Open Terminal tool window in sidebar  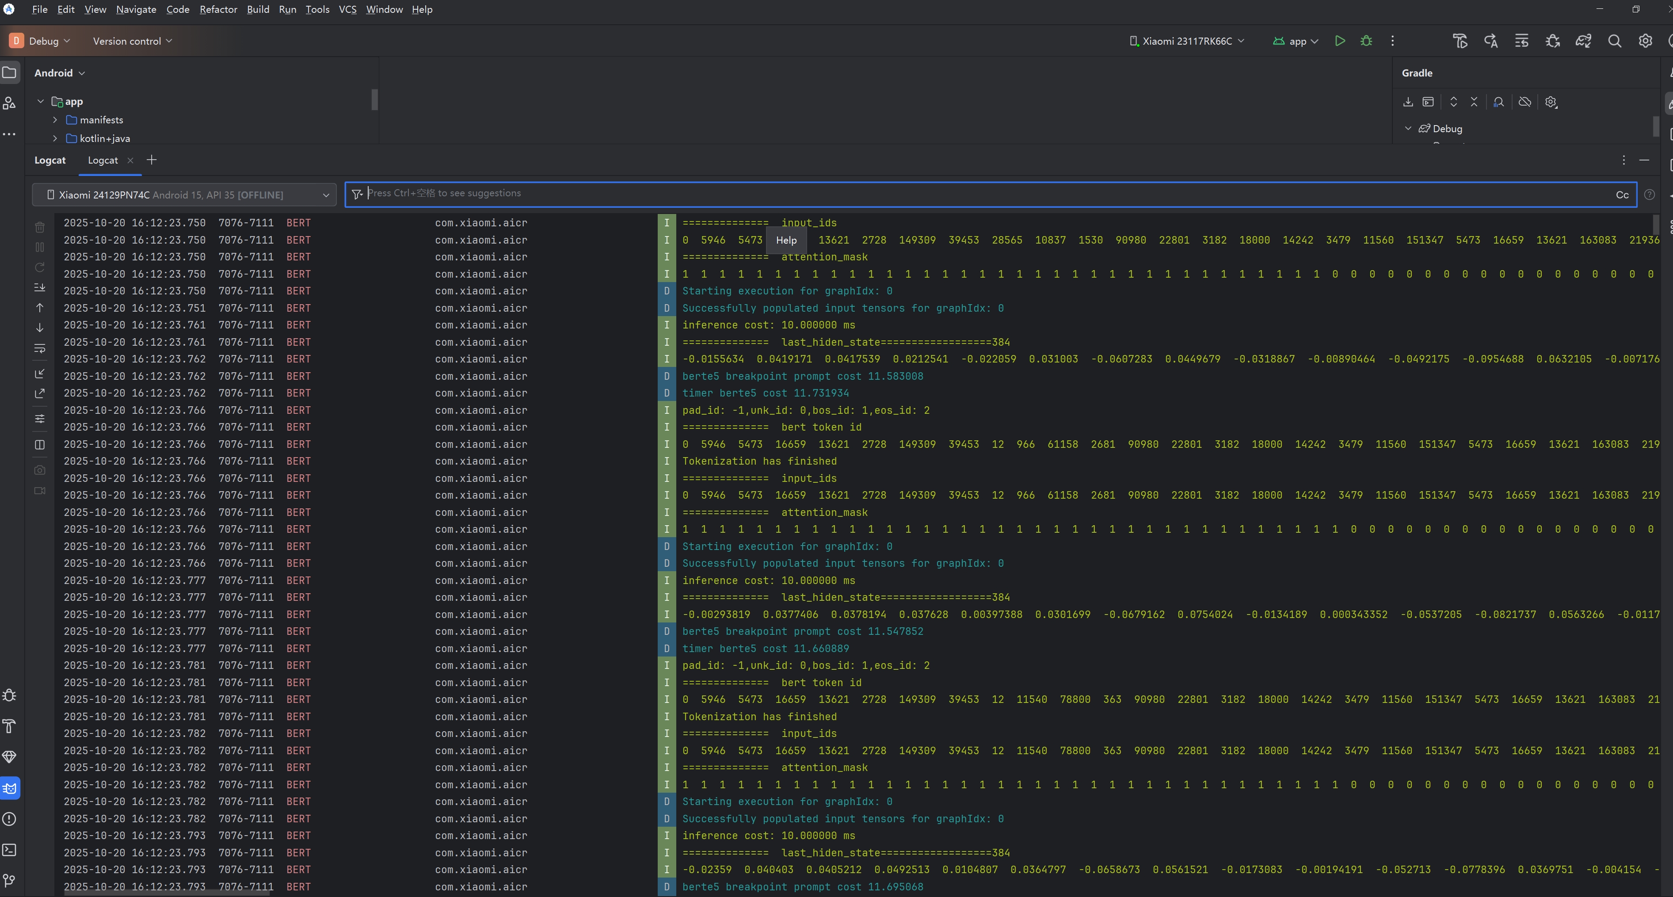[x=9, y=850]
